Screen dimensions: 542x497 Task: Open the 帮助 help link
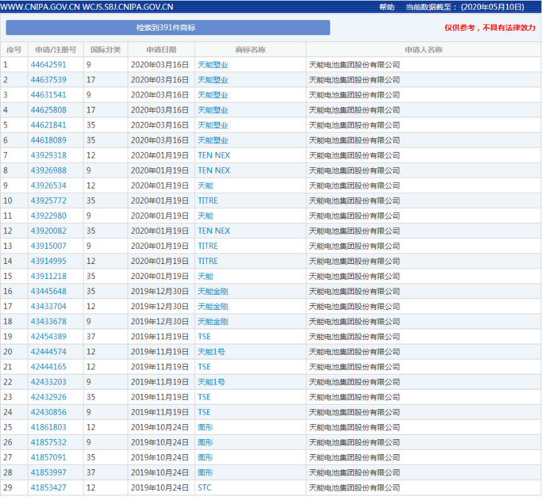(387, 7)
